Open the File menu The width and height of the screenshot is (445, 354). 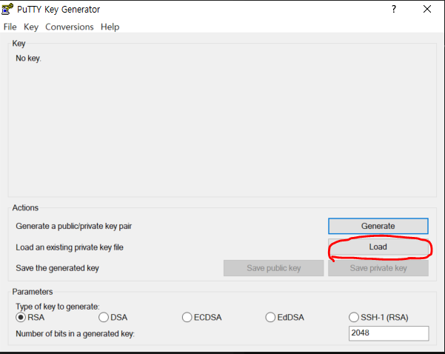coord(10,27)
